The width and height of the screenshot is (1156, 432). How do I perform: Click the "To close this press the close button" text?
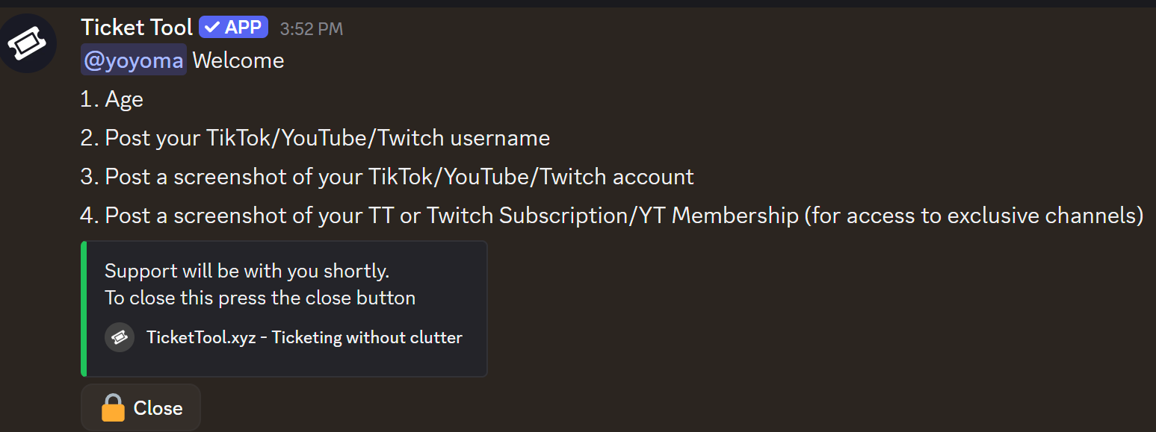pyautogui.click(x=259, y=298)
